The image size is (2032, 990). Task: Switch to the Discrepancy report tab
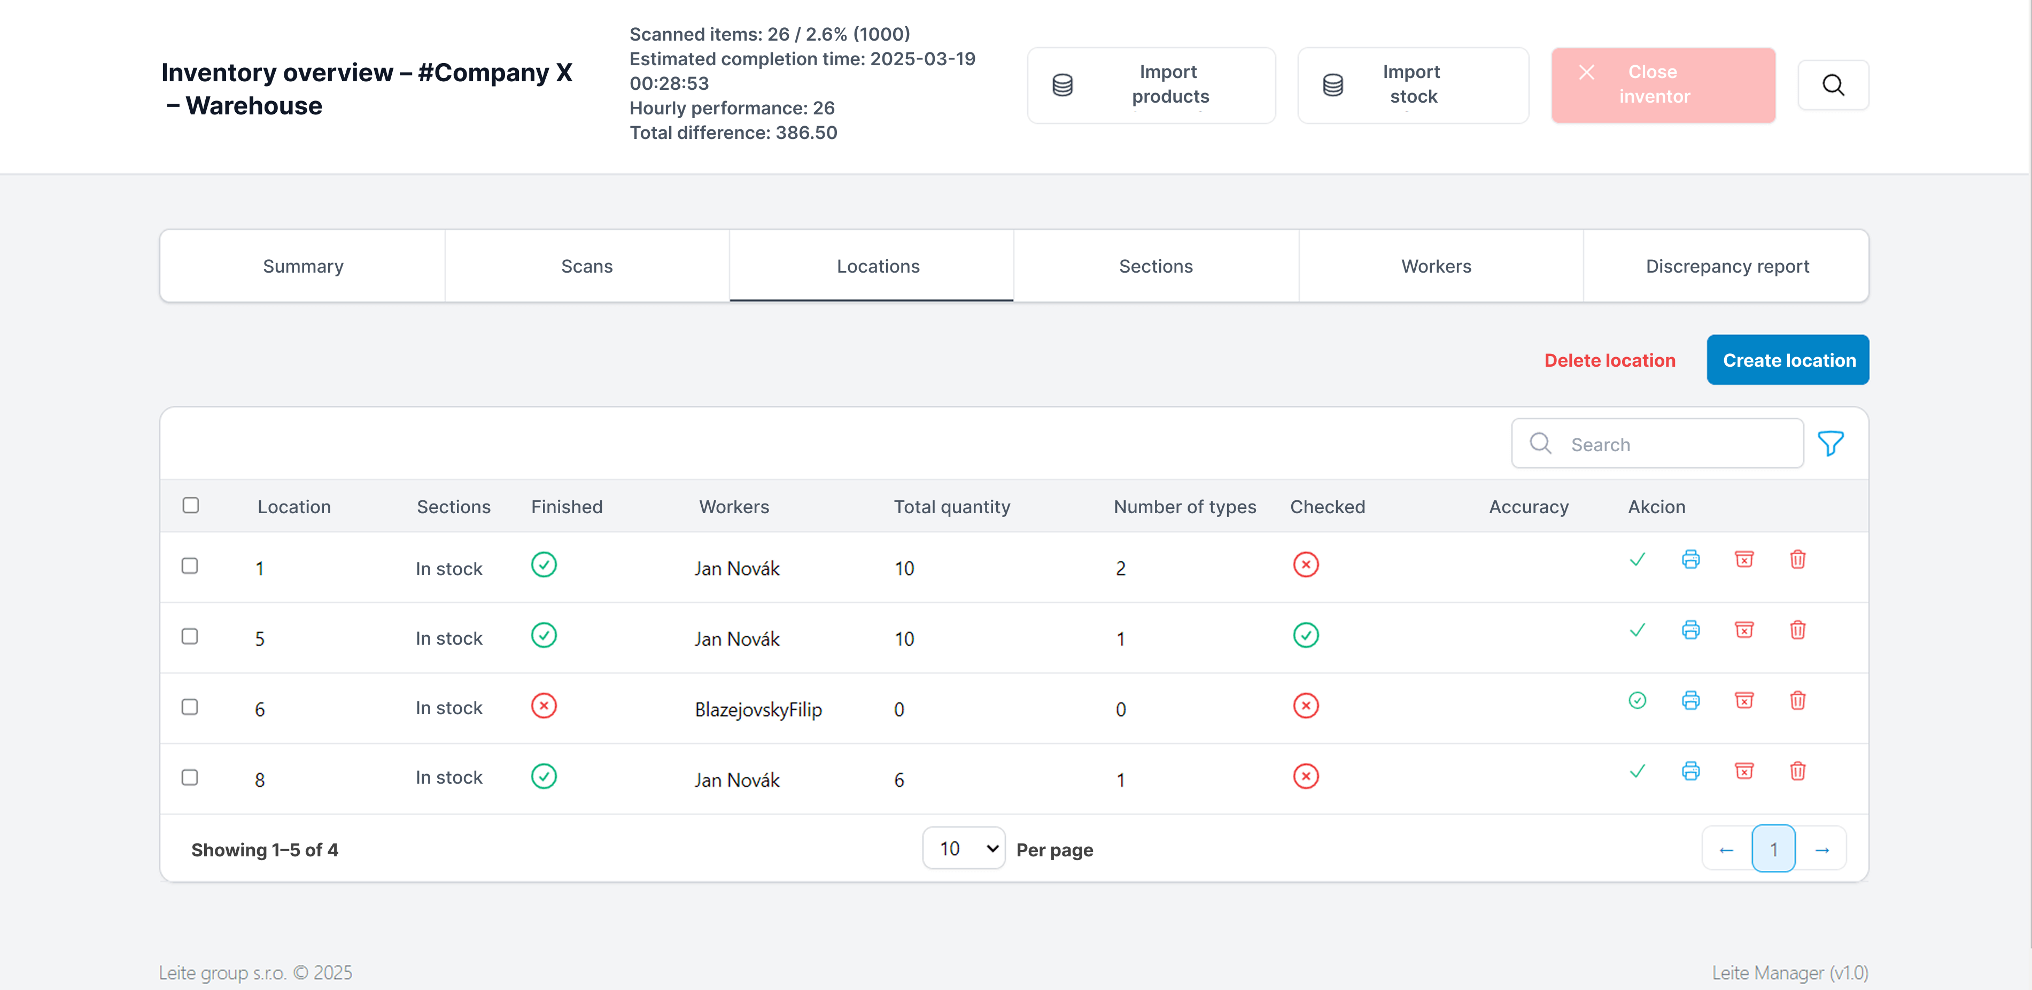coord(1726,266)
